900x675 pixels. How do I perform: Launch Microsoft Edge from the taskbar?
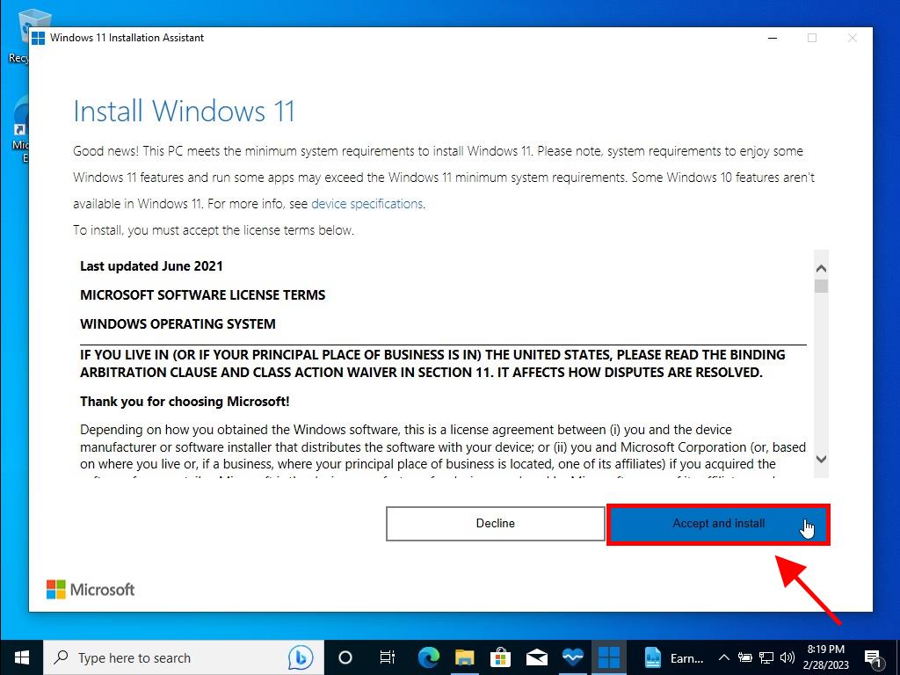pyautogui.click(x=429, y=657)
